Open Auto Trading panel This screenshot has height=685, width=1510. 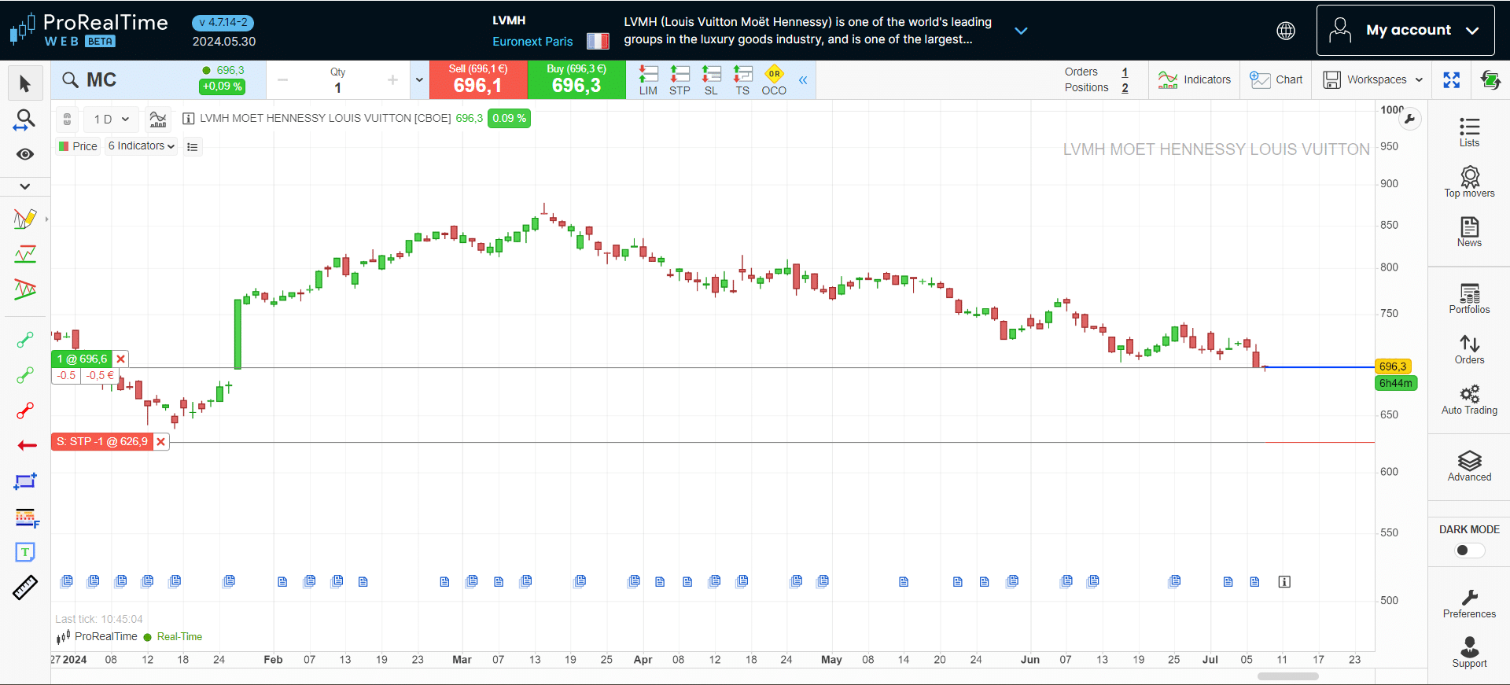pyautogui.click(x=1469, y=400)
